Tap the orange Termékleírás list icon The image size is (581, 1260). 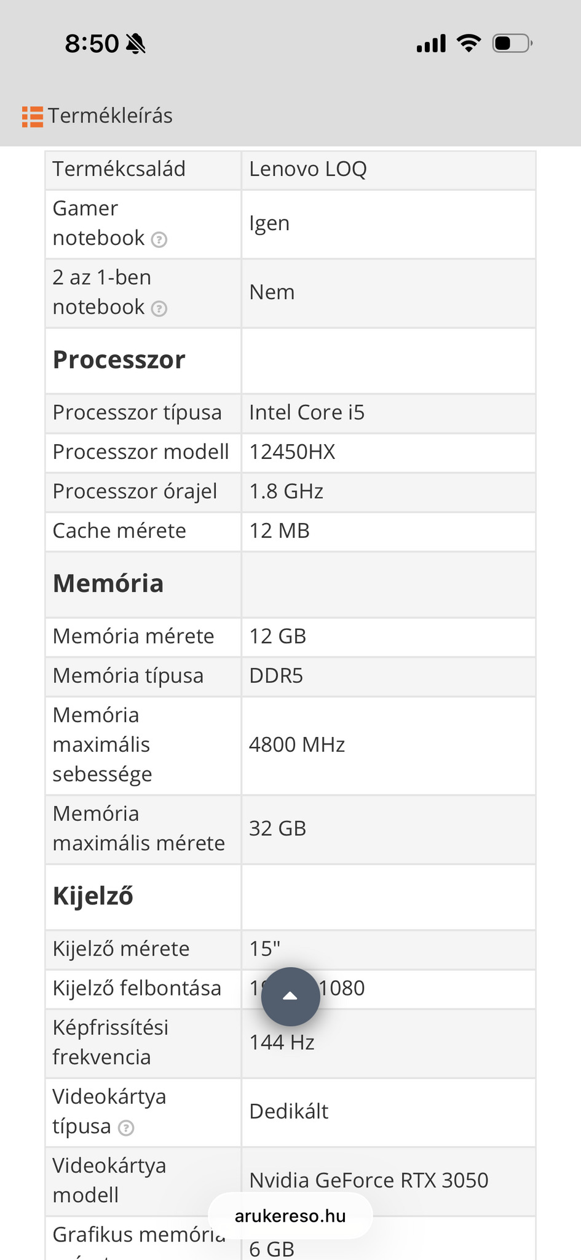[x=33, y=116]
